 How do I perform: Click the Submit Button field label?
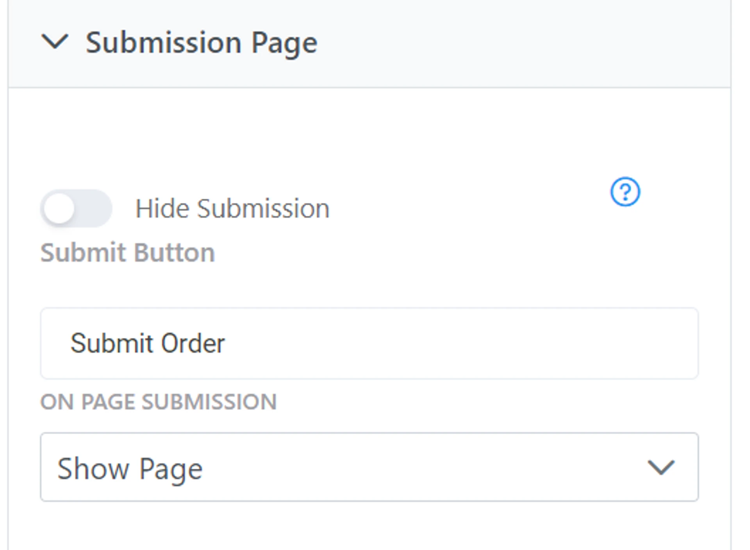pos(128,253)
